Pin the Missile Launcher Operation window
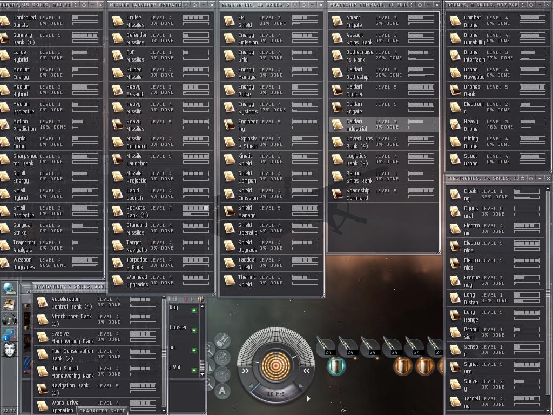The image size is (553, 415). [194, 5]
